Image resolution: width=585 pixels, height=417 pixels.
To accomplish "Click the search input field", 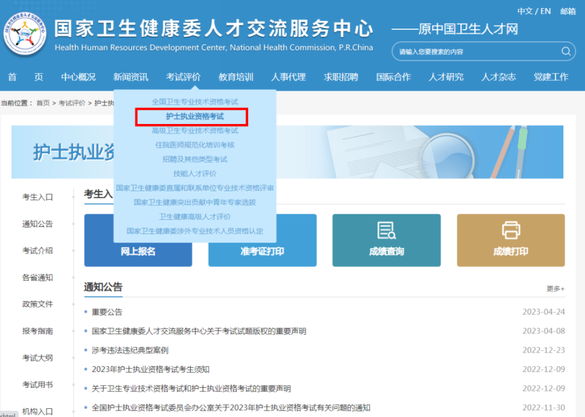I will point(477,51).
